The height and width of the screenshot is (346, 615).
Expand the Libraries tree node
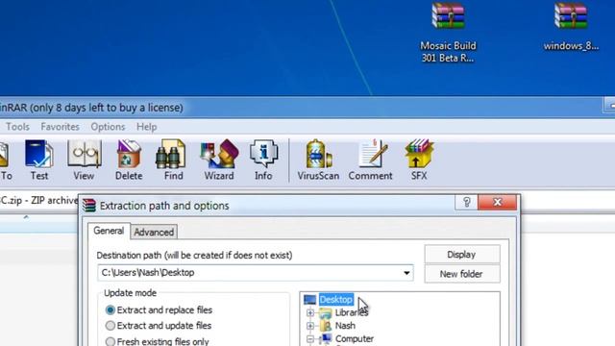310,313
